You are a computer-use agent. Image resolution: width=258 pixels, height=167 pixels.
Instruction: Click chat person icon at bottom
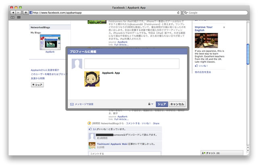(x=203, y=153)
